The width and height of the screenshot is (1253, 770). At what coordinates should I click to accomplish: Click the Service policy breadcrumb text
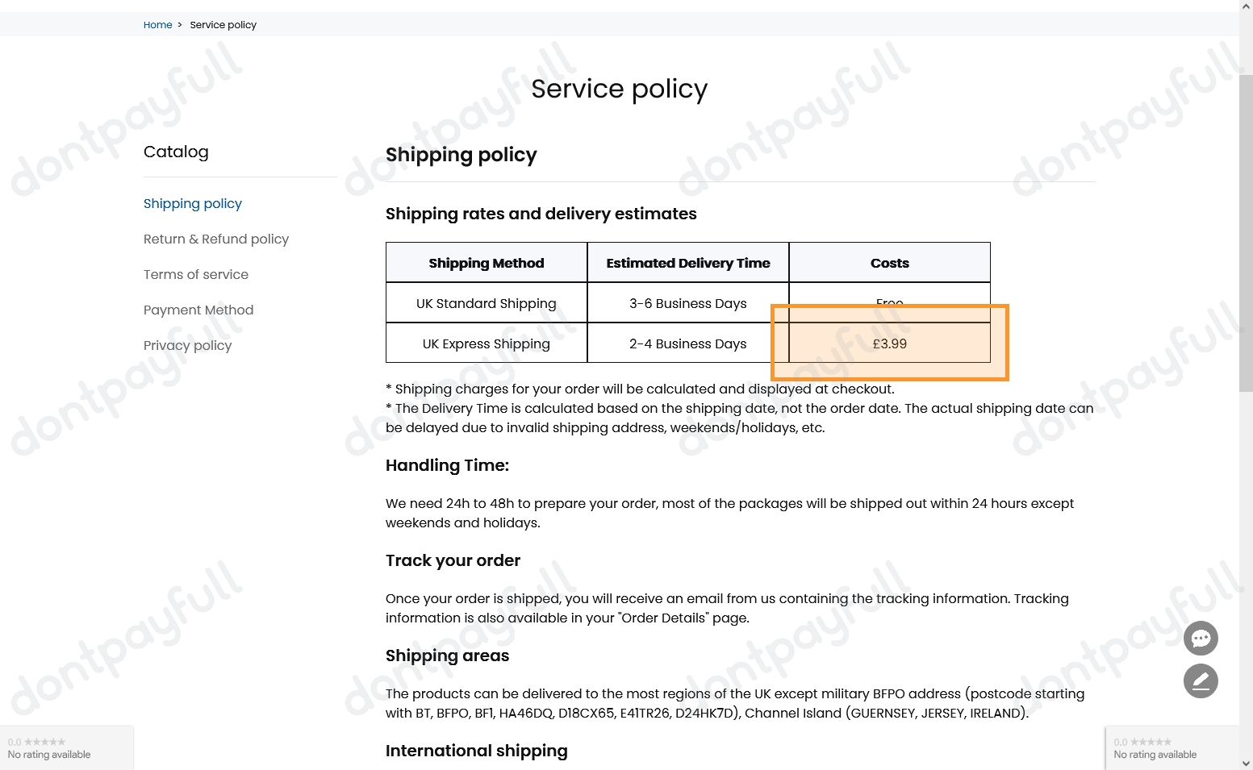click(x=223, y=25)
